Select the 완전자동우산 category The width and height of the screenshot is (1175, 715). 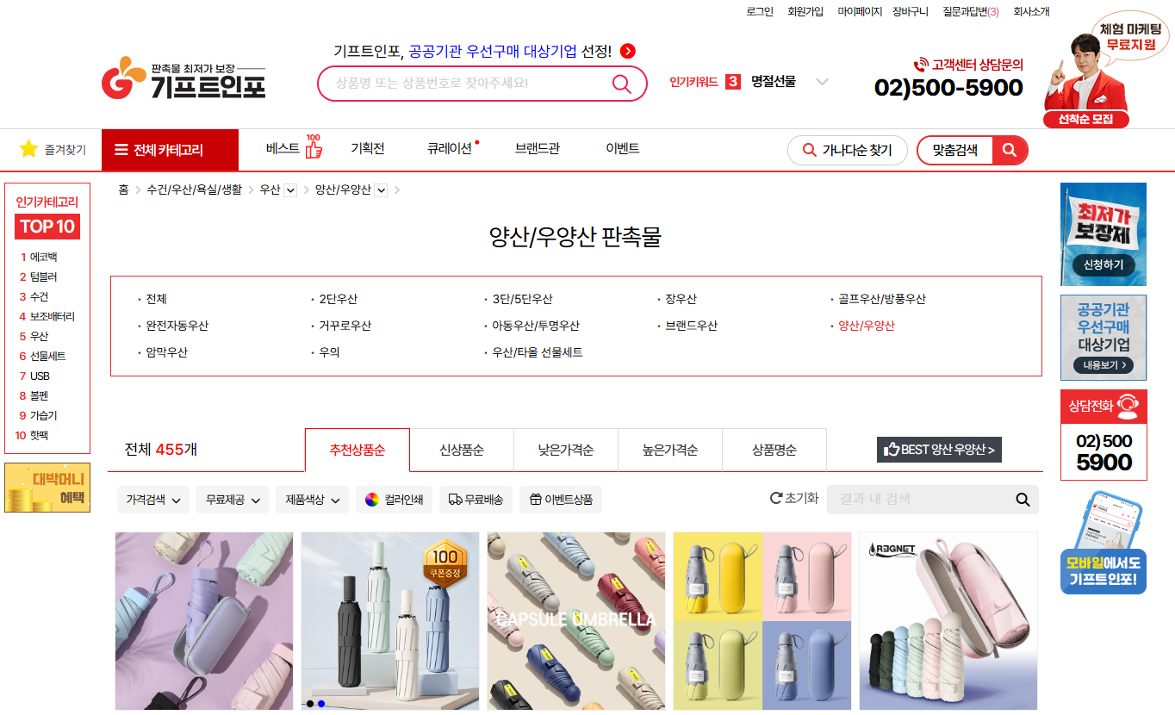(x=177, y=326)
